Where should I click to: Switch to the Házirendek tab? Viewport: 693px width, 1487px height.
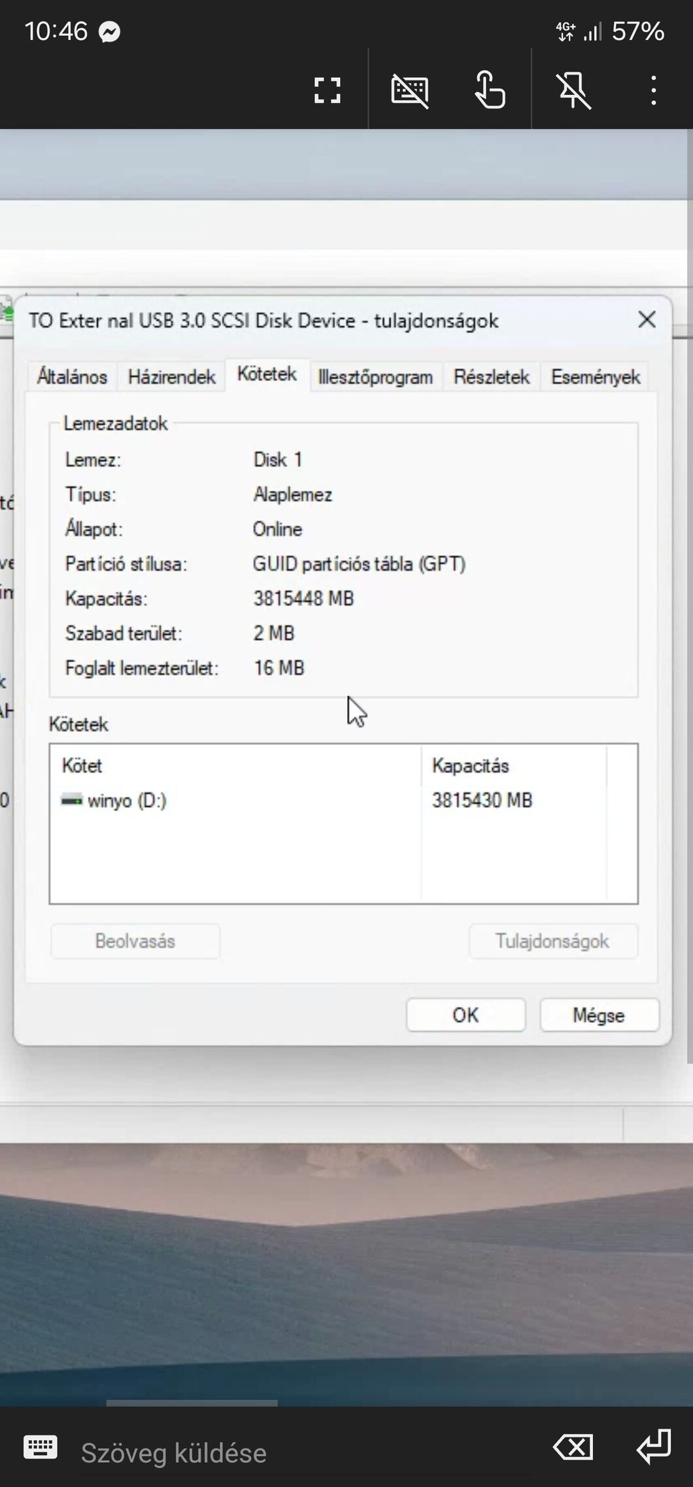click(x=171, y=377)
